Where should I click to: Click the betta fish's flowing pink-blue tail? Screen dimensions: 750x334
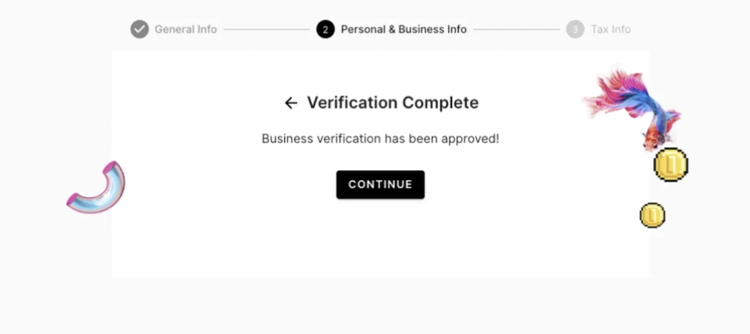616,94
